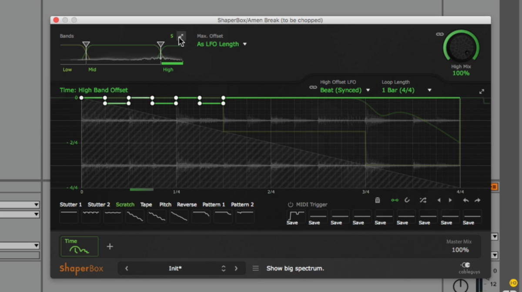The width and height of the screenshot is (522, 292).
Task: Click the 'Time: High Band Offset' heading
Action: [94, 90]
